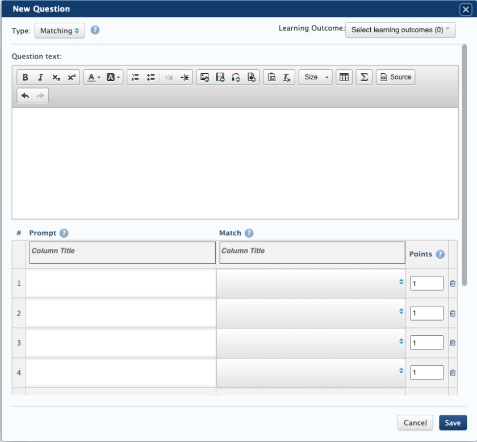Expand the Select learning outcomes dropdown
This screenshot has height=442, width=477.
400,30
